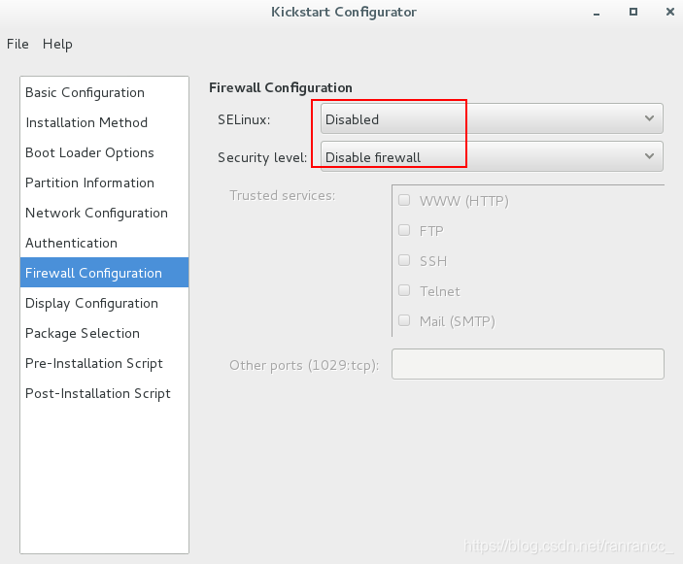Enable the FTP trusted service checkbox

click(x=404, y=230)
